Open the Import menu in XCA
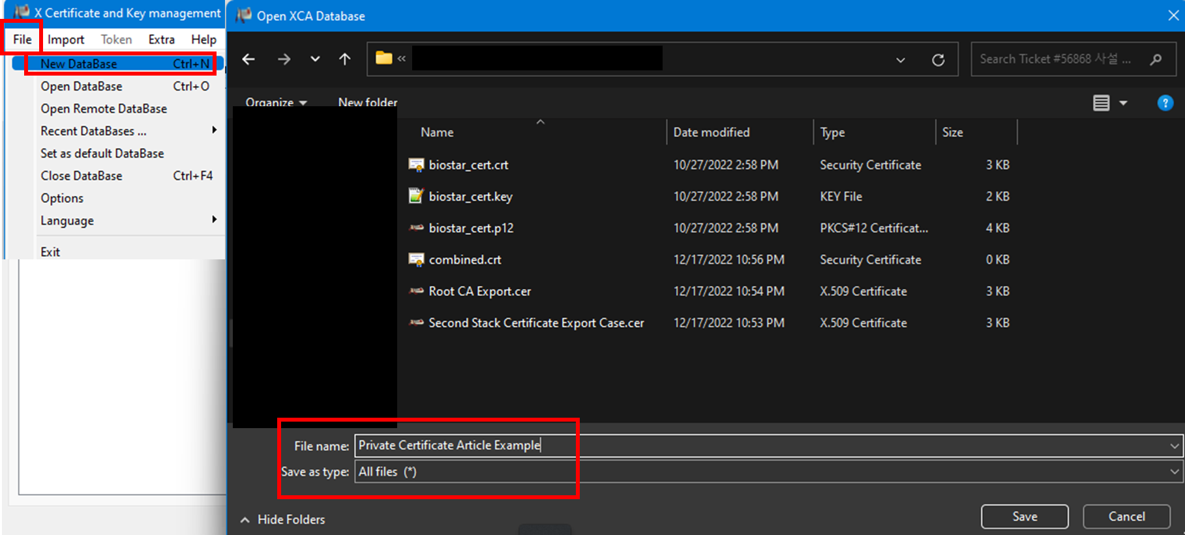This screenshot has width=1185, height=535. pyautogui.click(x=66, y=40)
